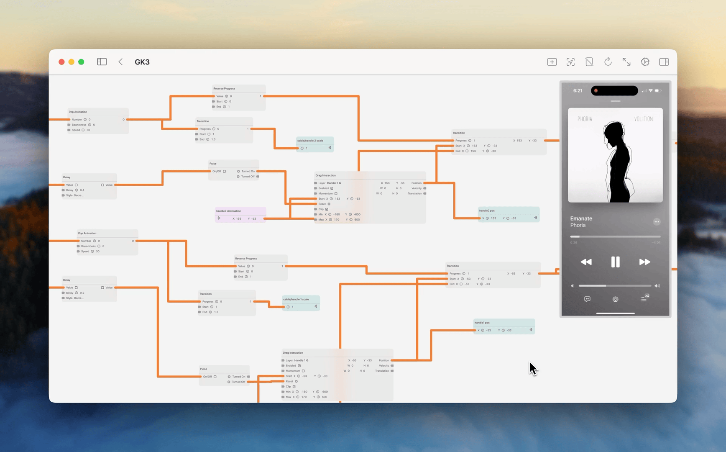Click the refresh prototype icon in toolbar
Image resolution: width=726 pixels, height=452 pixels.
pyautogui.click(x=608, y=62)
